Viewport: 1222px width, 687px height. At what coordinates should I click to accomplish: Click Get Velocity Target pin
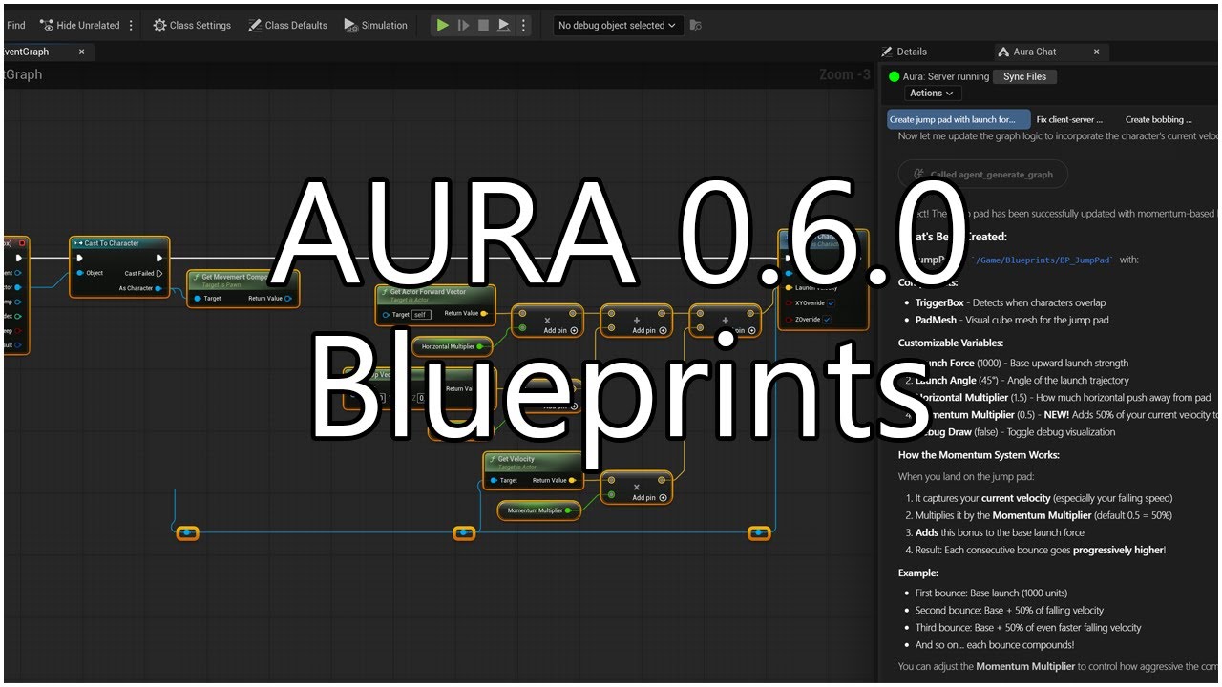pyautogui.click(x=494, y=480)
